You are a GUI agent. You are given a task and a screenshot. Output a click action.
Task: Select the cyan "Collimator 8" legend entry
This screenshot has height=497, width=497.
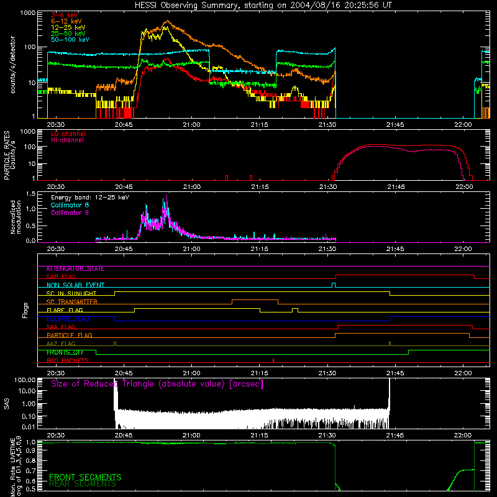[x=70, y=205]
